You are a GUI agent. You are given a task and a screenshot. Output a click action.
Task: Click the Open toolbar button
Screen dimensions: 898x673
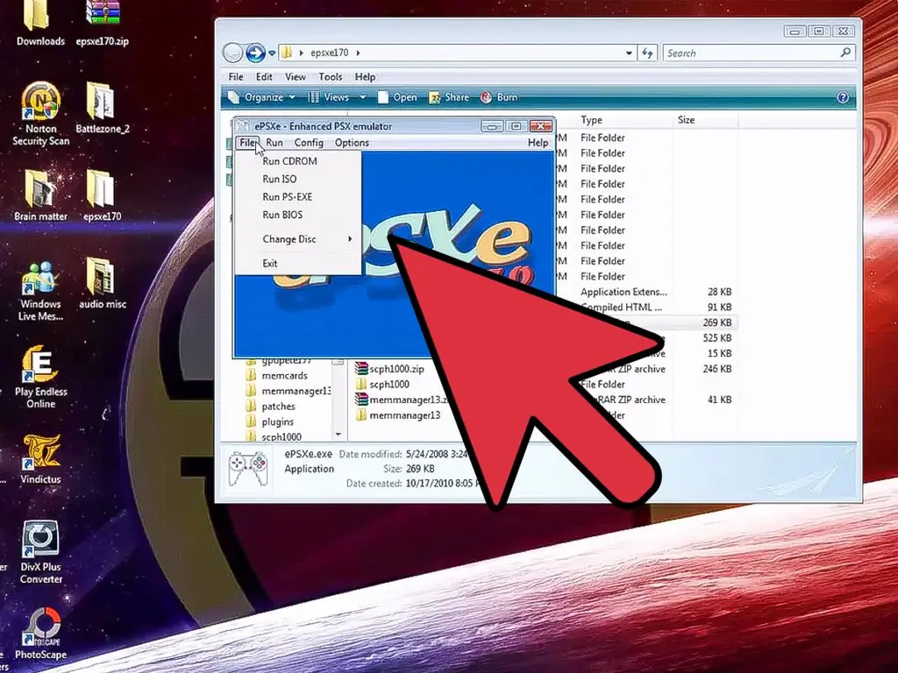397,97
